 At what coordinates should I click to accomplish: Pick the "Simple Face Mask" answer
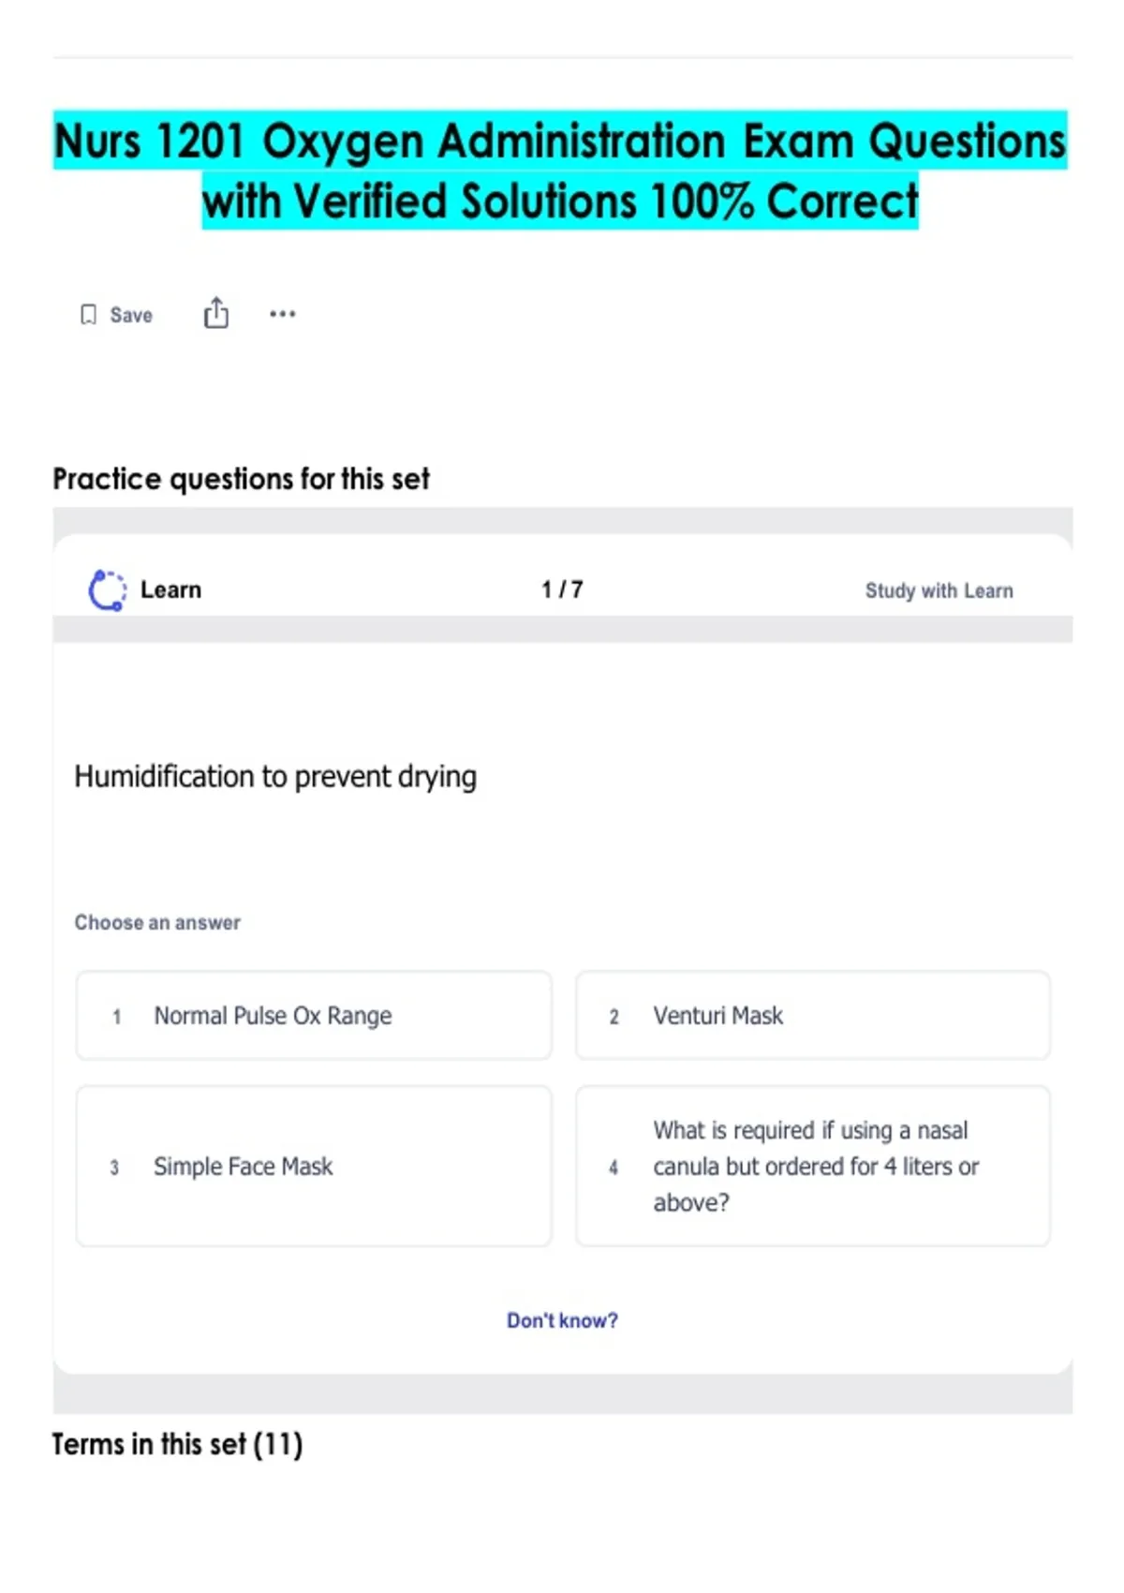pos(314,1167)
